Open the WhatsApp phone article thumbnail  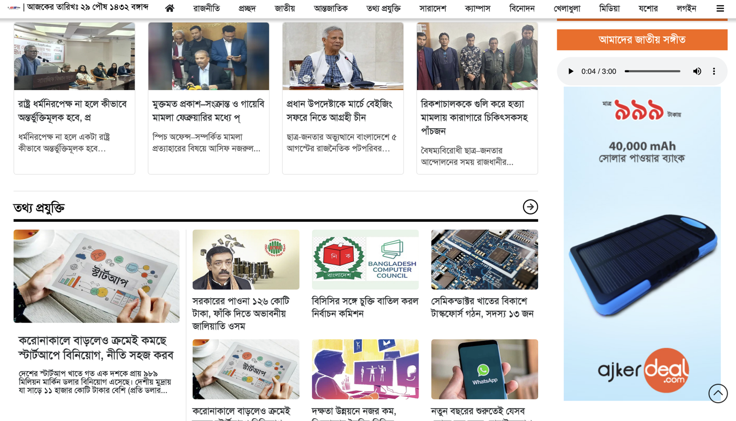click(x=484, y=369)
